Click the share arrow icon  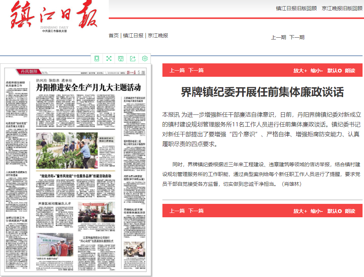[x=133, y=59]
